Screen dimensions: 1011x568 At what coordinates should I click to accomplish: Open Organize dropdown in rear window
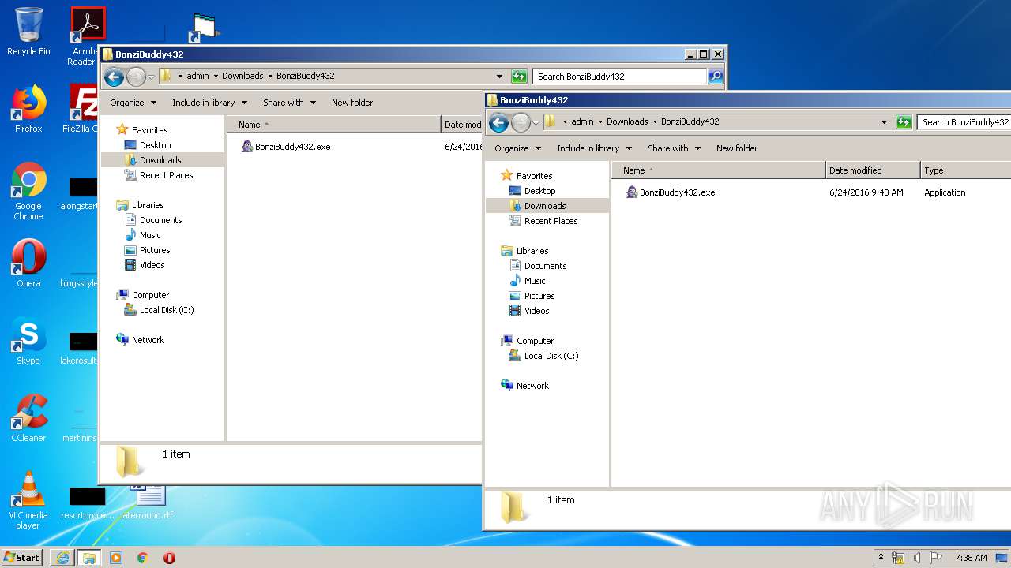click(x=133, y=103)
